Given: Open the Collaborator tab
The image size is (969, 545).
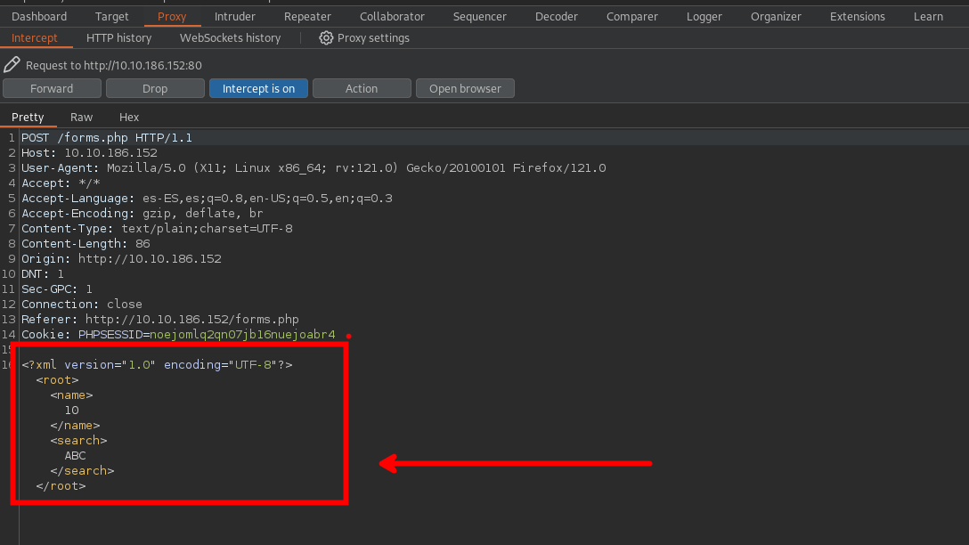Looking at the screenshot, I should [392, 17].
